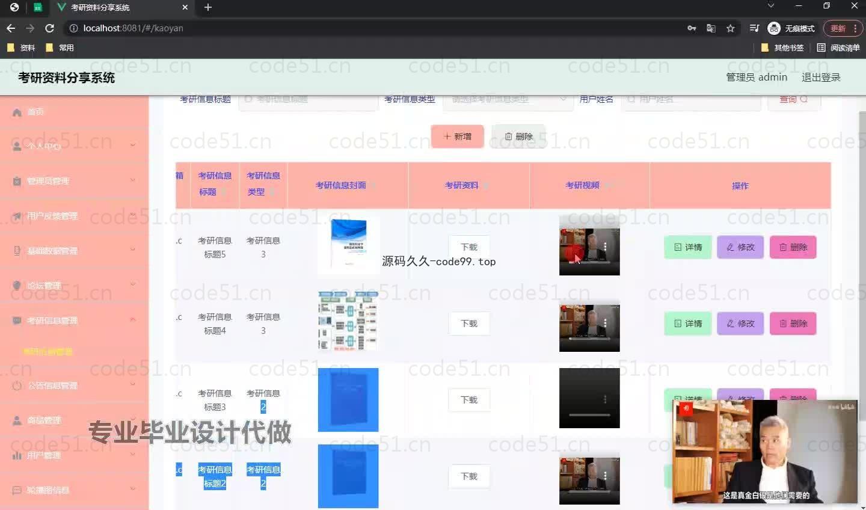Switch to the 考研资料分享系统 browser tab
Viewport: 866px width, 510px height.
tap(123, 7)
